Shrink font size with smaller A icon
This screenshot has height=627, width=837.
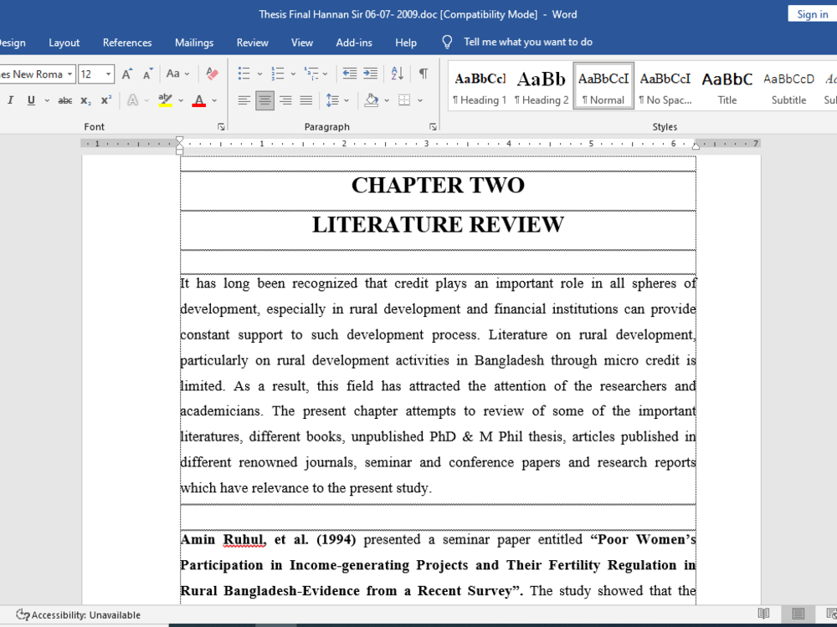(x=148, y=74)
